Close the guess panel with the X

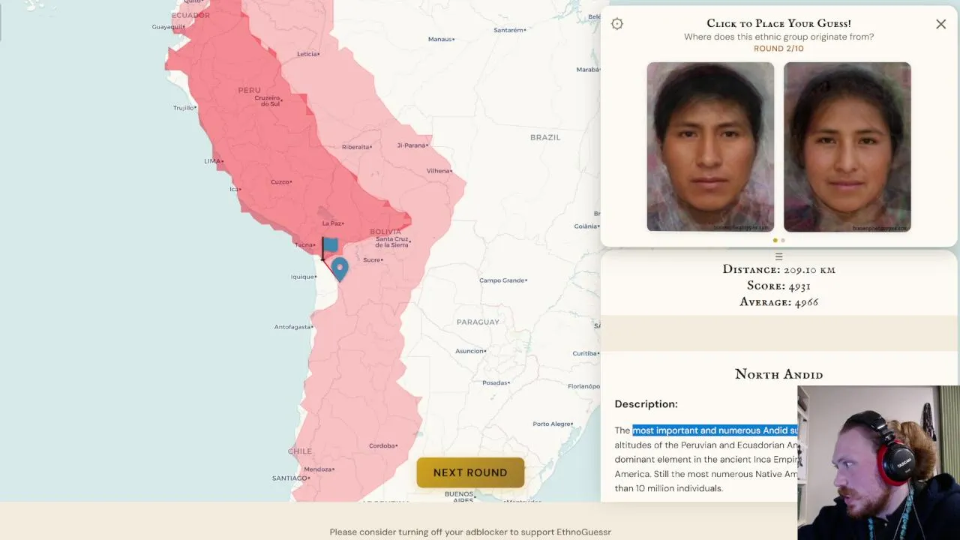pos(940,24)
